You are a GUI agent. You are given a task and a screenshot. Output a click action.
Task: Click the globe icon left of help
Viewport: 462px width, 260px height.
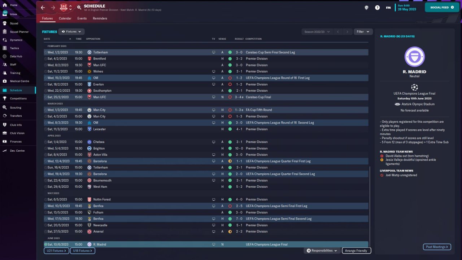click(x=366, y=8)
